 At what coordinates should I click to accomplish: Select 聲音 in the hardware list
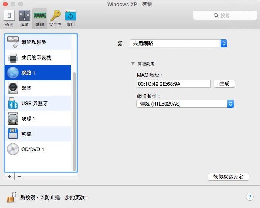click(x=38, y=88)
